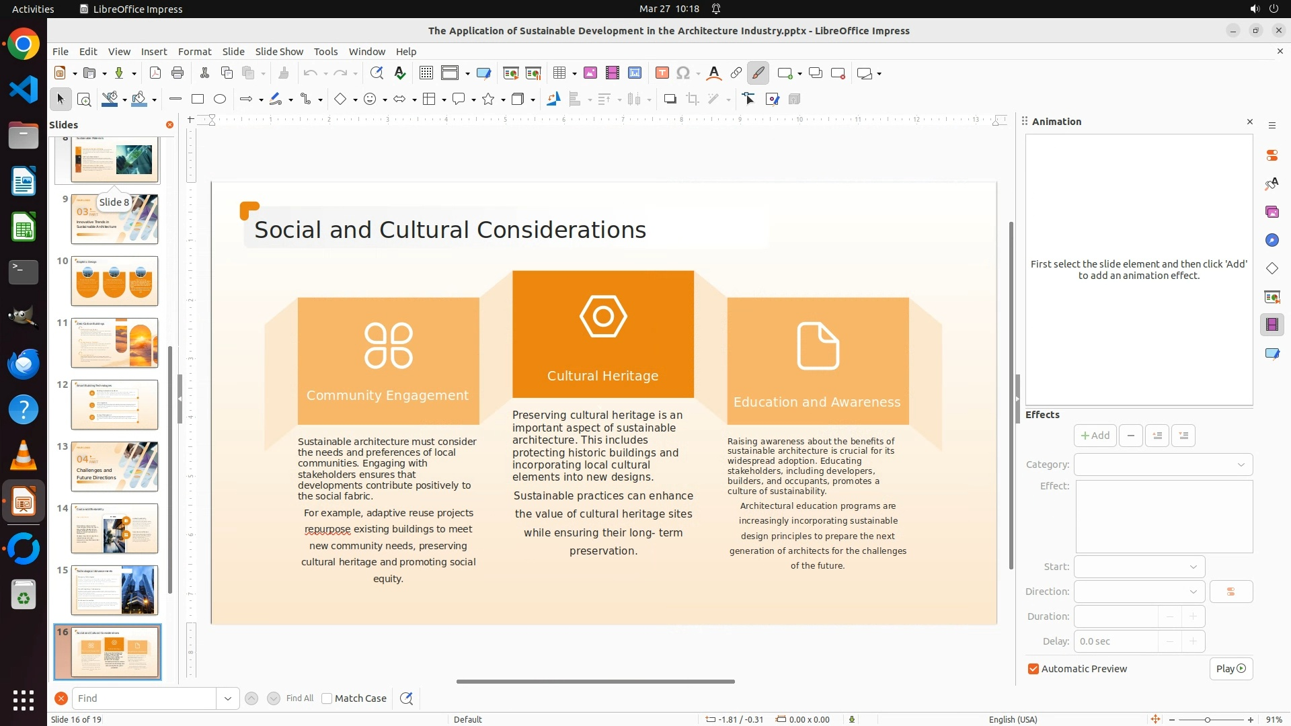This screenshot has height=726, width=1291.
Task: Click the Insert Hyperlink toolbar icon
Action: (x=736, y=73)
